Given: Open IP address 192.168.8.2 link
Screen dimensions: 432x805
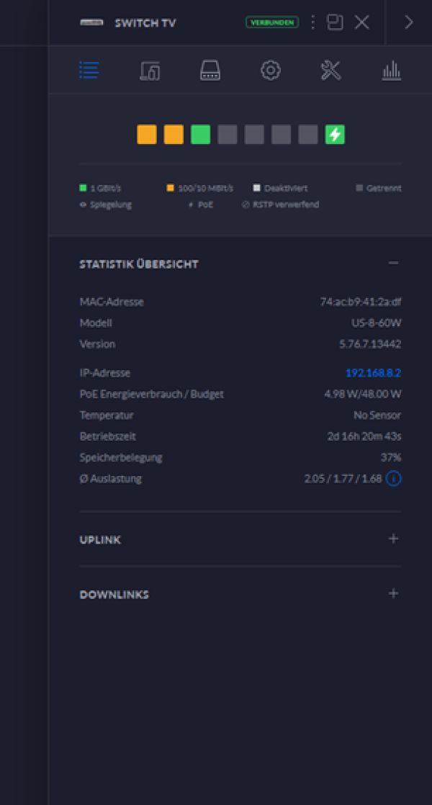Looking at the screenshot, I should 373,373.
